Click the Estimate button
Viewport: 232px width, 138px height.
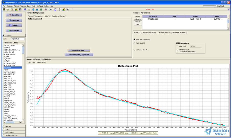point(14,25)
